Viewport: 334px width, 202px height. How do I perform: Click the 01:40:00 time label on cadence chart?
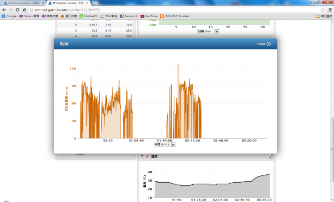pos(164,140)
